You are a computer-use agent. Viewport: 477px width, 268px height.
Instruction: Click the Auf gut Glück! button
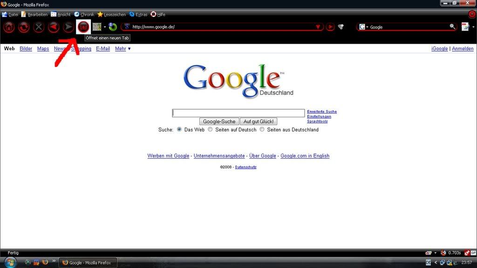point(259,121)
